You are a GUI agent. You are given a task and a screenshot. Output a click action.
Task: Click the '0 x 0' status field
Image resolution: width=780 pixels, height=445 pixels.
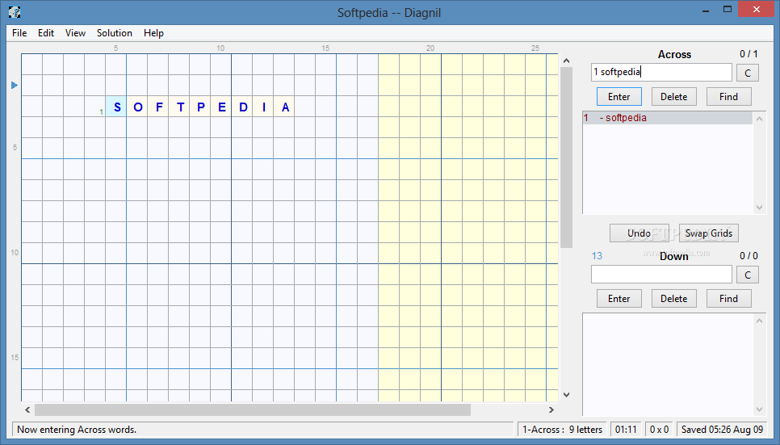tap(659, 430)
